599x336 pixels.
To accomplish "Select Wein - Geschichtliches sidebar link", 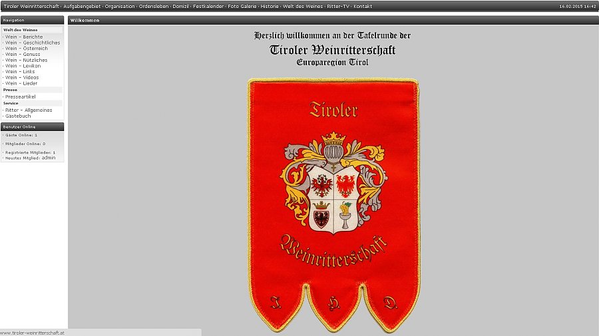I will coord(33,43).
